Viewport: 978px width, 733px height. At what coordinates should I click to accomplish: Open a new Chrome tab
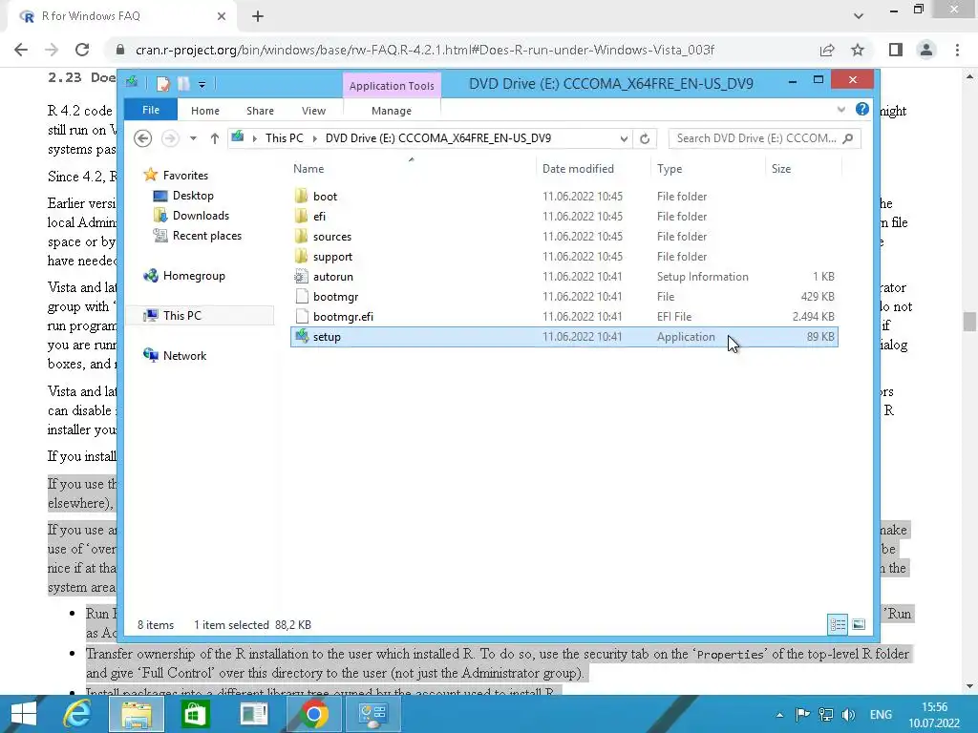point(258,16)
